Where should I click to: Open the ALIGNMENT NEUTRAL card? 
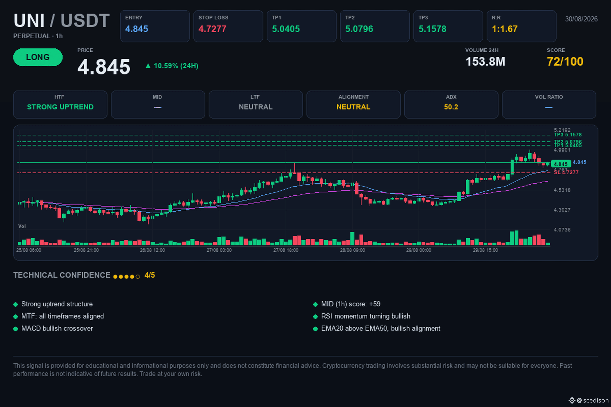(x=354, y=105)
